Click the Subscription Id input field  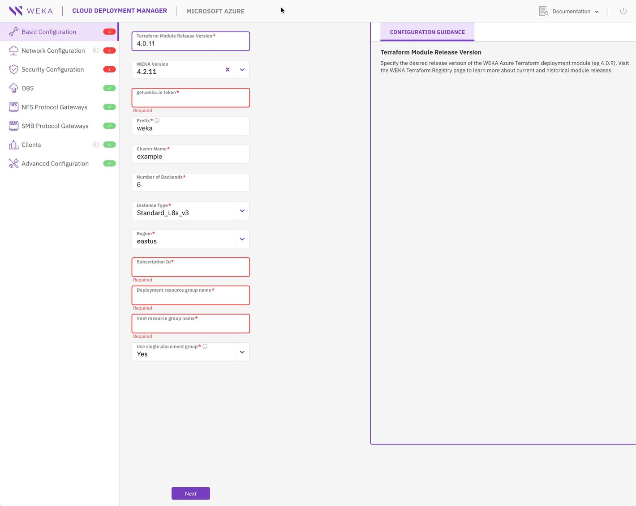190,269
